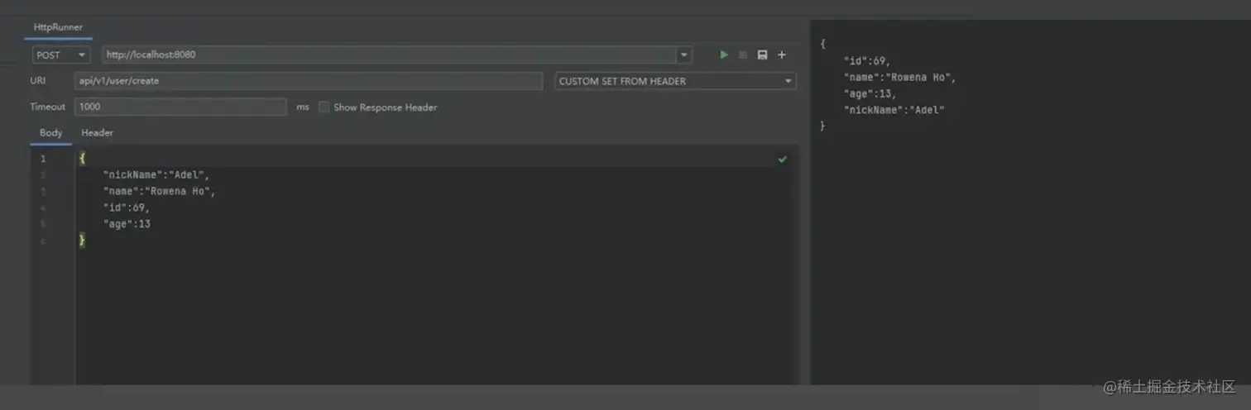Save the request with the floppy disk icon

[x=762, y=55]
